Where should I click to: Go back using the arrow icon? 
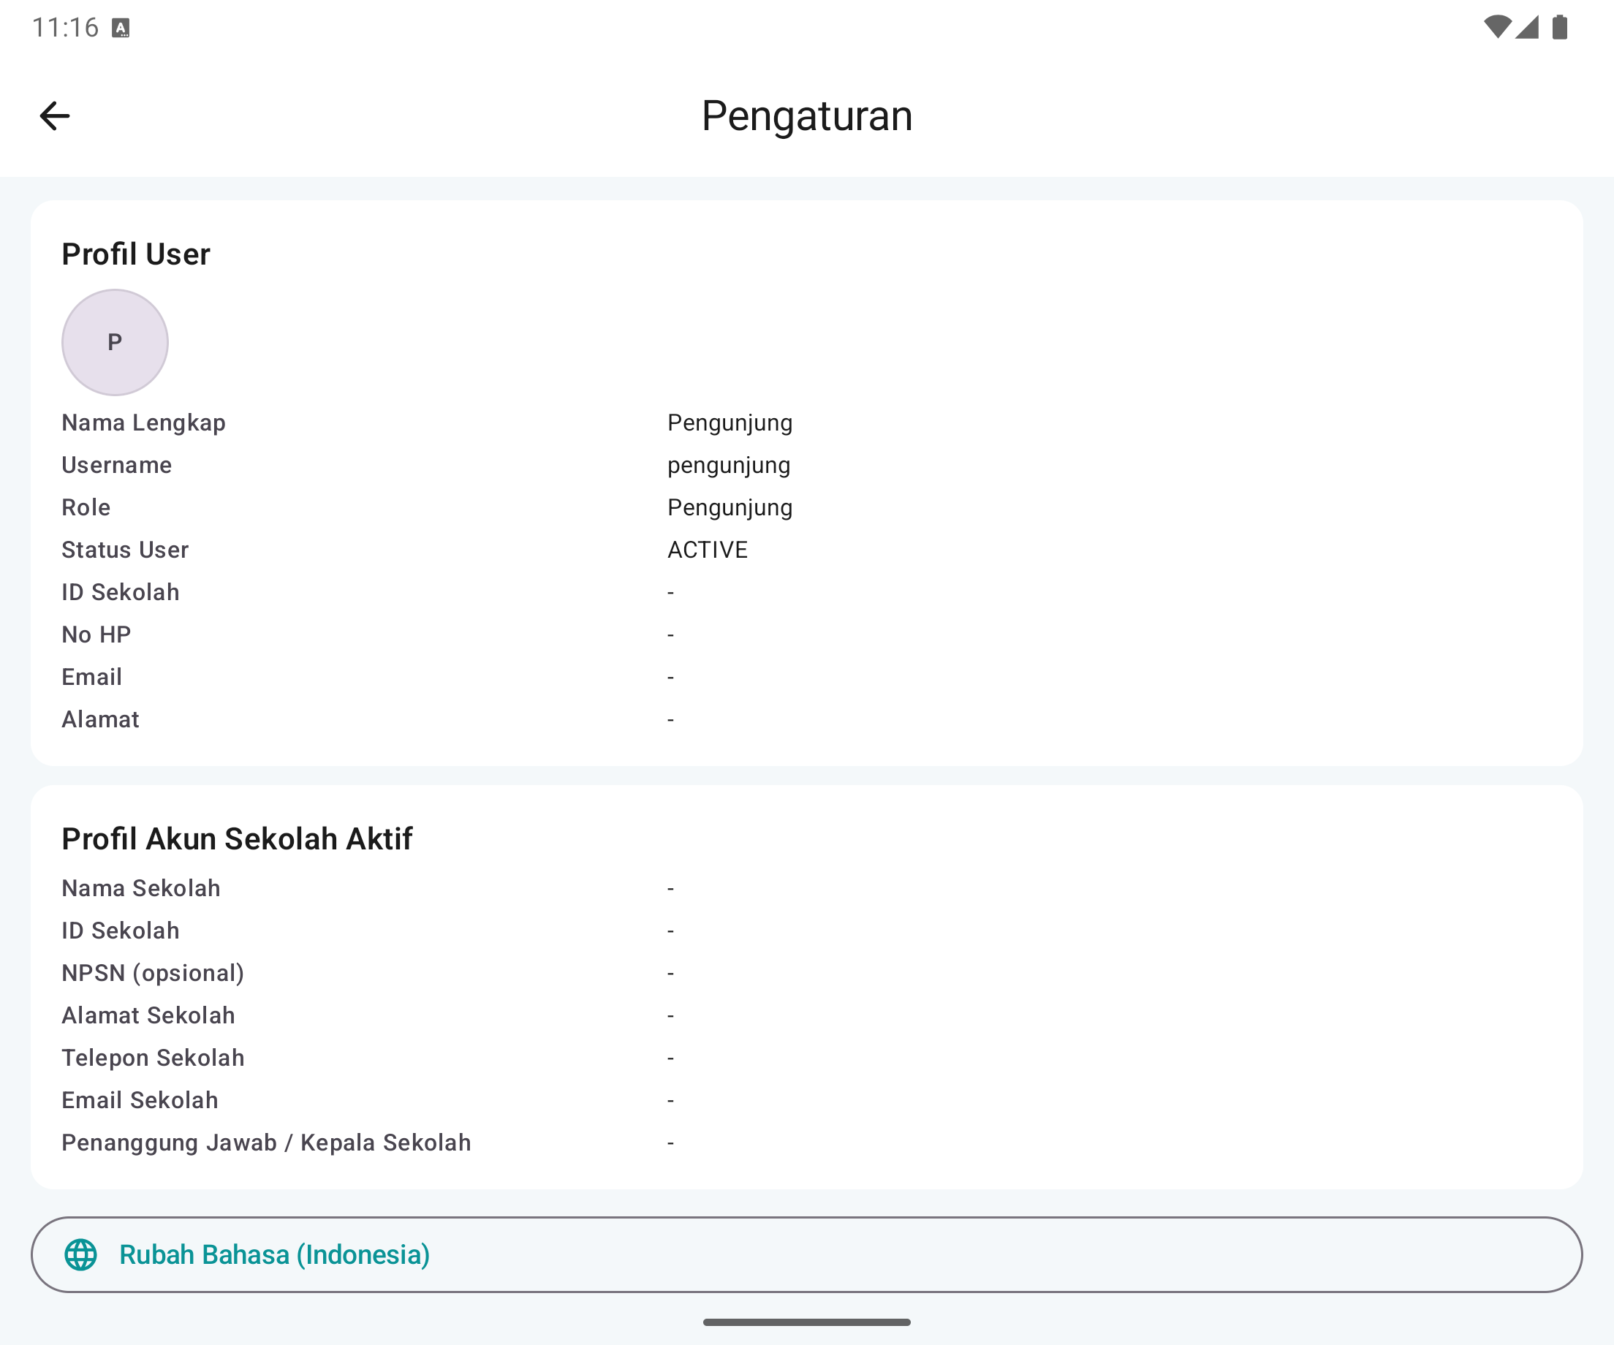55,116
